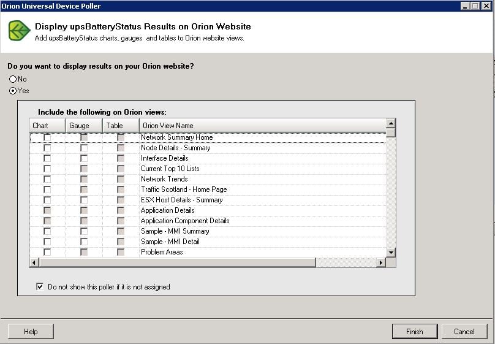The image size is (495, 344).
Task: Click the green leaf Orion logo icon
Action: pyautogui.click(x=19, y=31)
